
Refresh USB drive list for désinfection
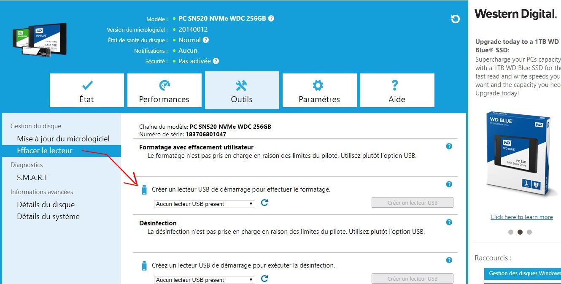tap(264, 279)
